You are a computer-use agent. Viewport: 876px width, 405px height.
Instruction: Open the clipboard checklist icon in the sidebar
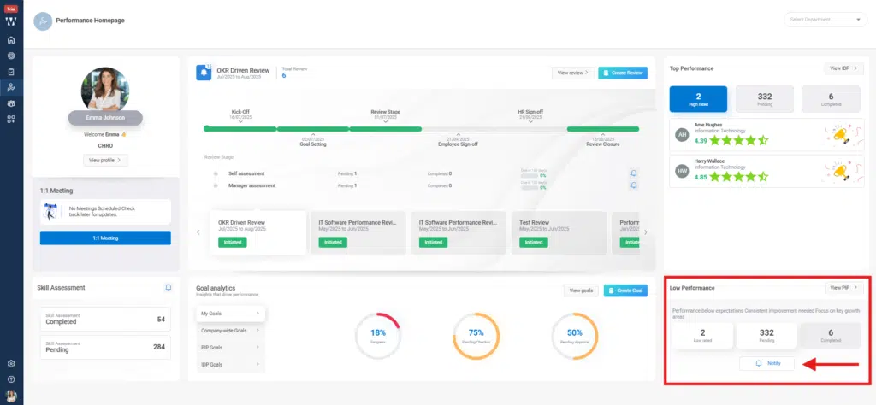point(11,72)
